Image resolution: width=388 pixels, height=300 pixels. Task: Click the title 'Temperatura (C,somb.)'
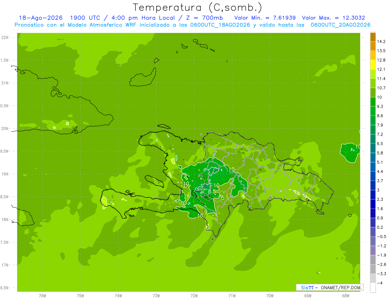click(198, 7)
